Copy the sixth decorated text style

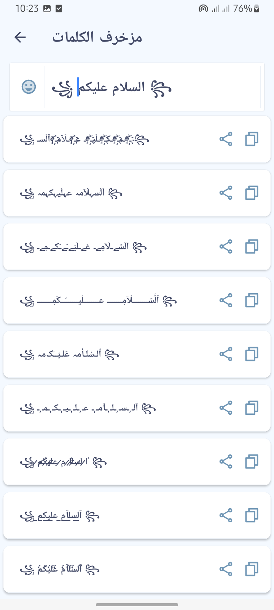pyautogui.click(x=252, y=408)
